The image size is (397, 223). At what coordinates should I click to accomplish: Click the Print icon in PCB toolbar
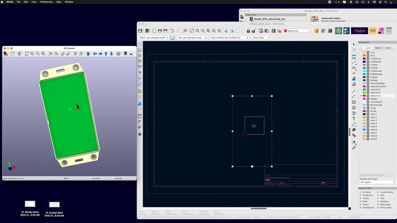160,31
